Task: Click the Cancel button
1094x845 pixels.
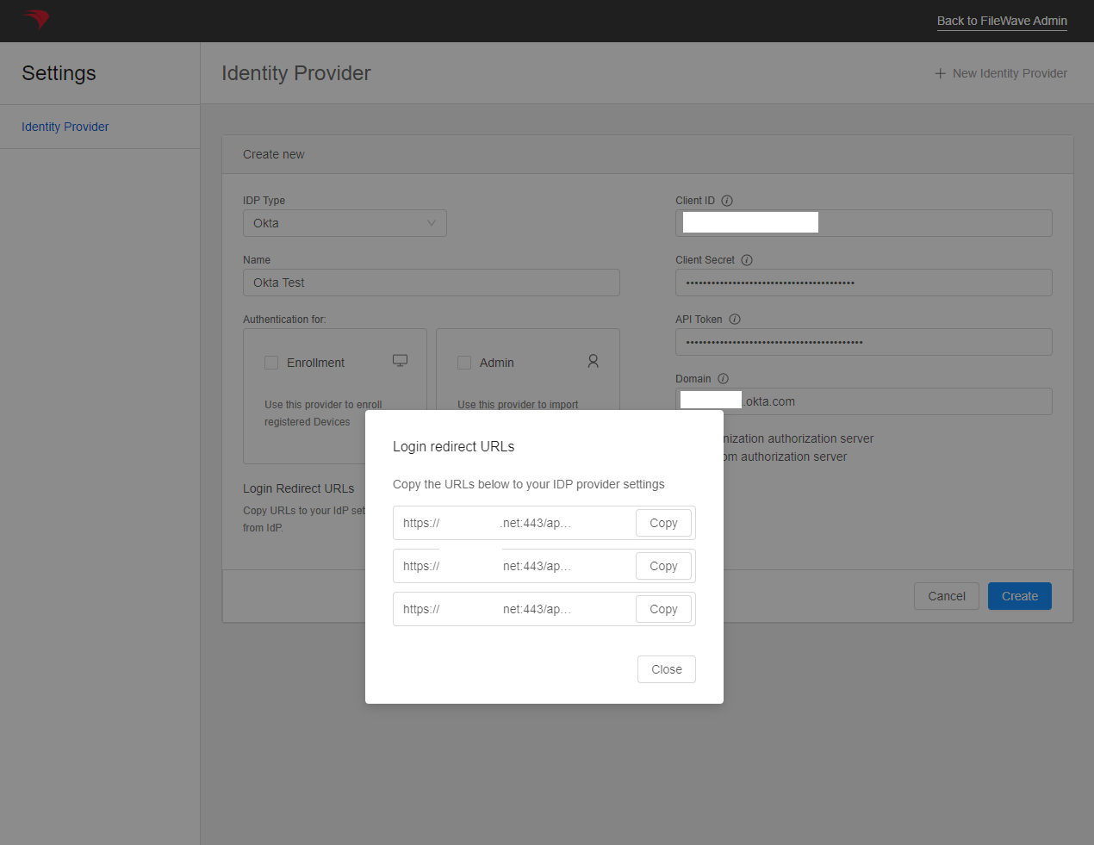Action: [947, 596]
